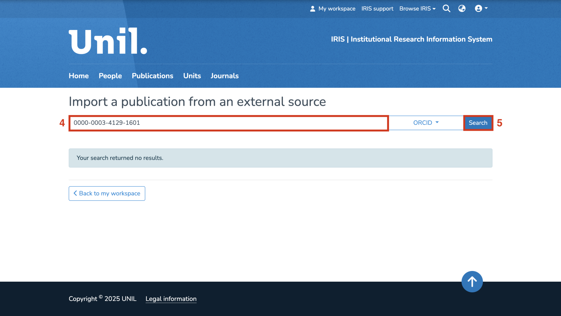
Task: Click the 'no results' message box
Action: [280, 158]
